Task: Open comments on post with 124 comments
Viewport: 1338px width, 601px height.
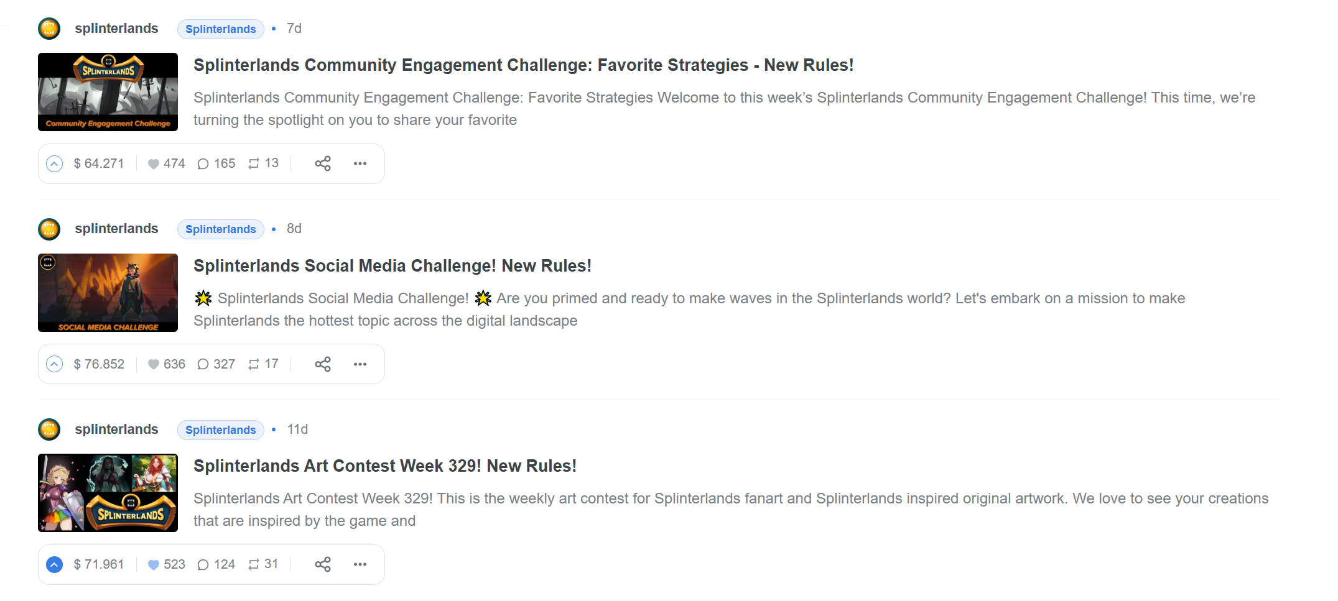Action: pyautogui.click(x=203, y=564)
